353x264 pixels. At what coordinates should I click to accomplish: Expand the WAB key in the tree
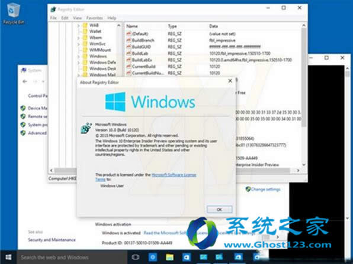coord(79,25)
